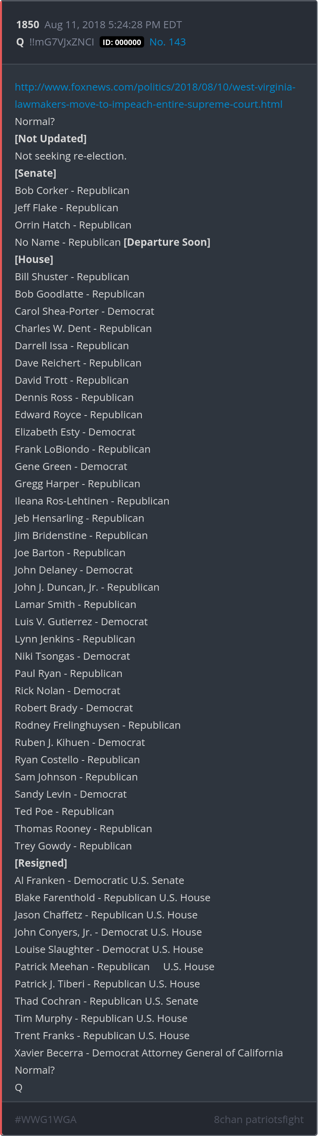The width and height of the screenshot is (318, 1136).
Task: Click the Xavier Becerra Attorney General line
Action: (148, 1052)
